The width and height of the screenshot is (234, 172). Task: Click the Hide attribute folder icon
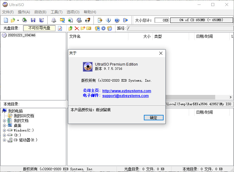tap(110, 28)
